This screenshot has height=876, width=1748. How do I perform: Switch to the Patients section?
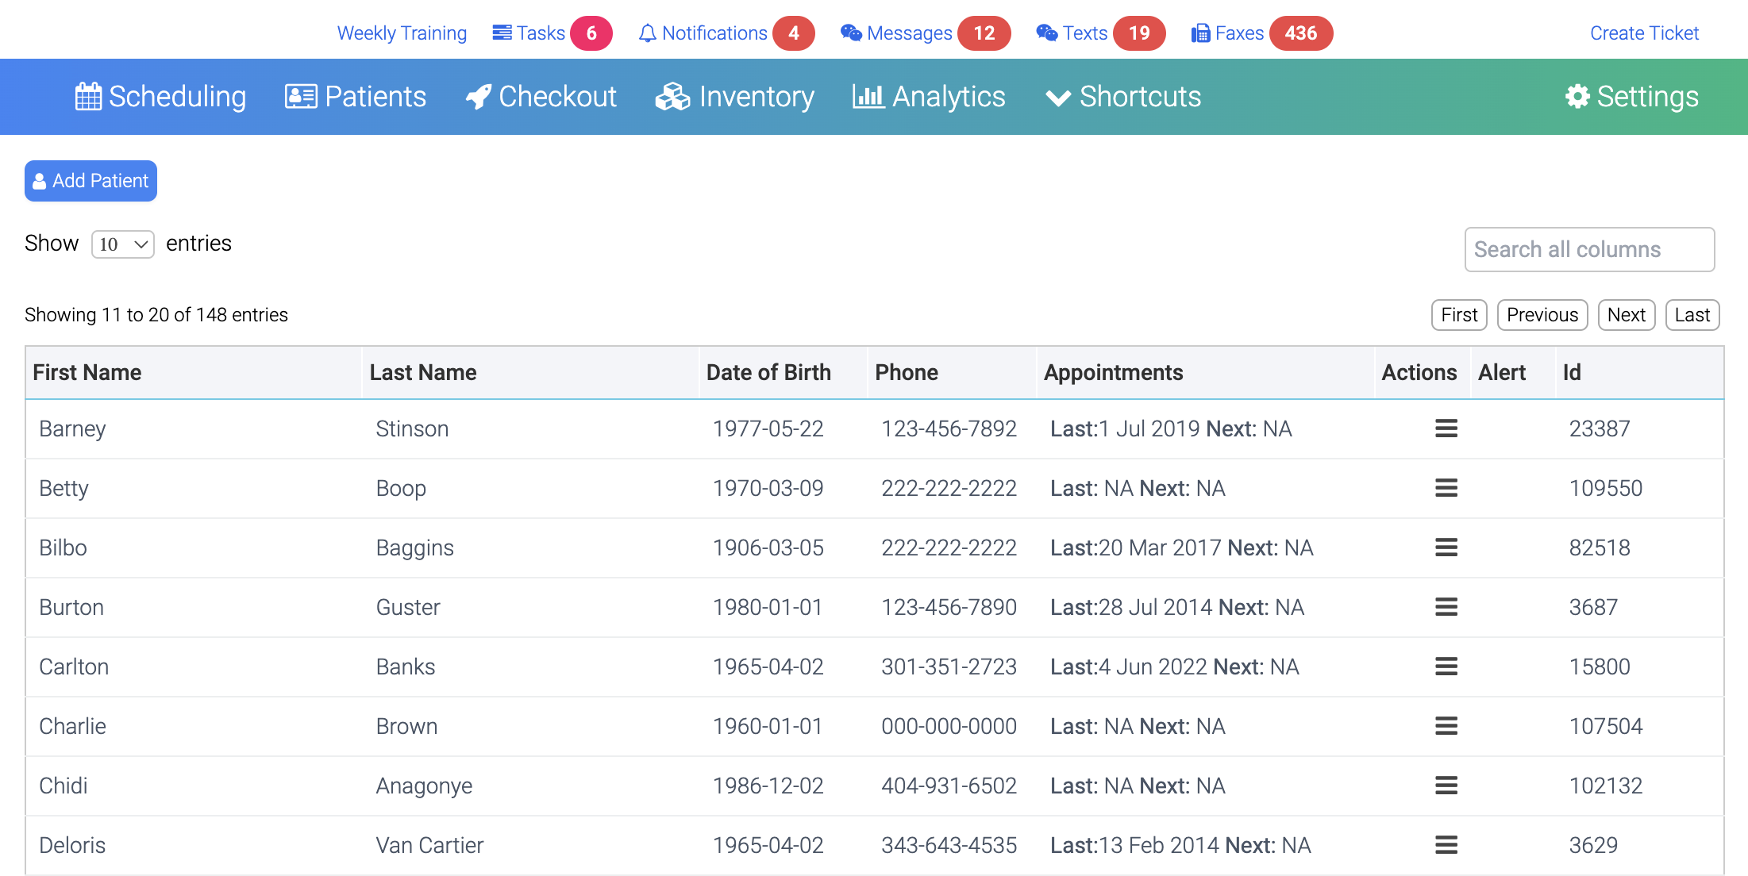[355, 96]
